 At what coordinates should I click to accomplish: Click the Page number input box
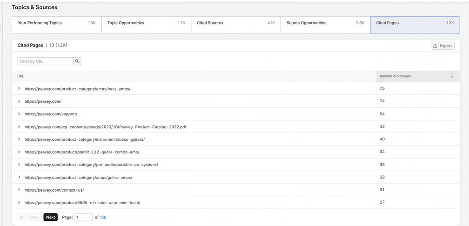coord(83,217)
